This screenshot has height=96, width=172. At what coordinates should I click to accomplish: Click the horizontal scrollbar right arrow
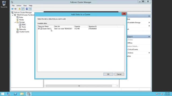(117, 86)
